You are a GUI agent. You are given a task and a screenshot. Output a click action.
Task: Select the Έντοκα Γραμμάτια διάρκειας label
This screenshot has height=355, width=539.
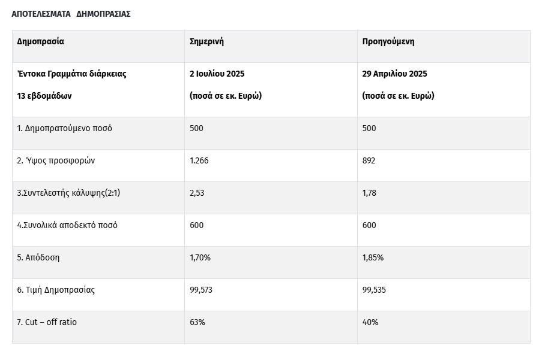[72, 74]
